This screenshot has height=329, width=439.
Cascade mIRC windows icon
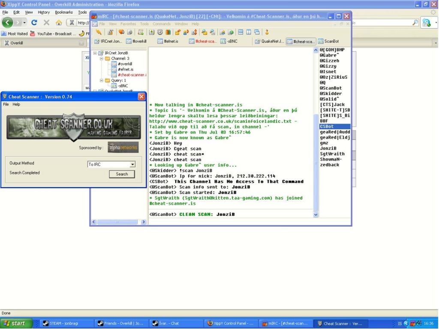click(257, 32)
